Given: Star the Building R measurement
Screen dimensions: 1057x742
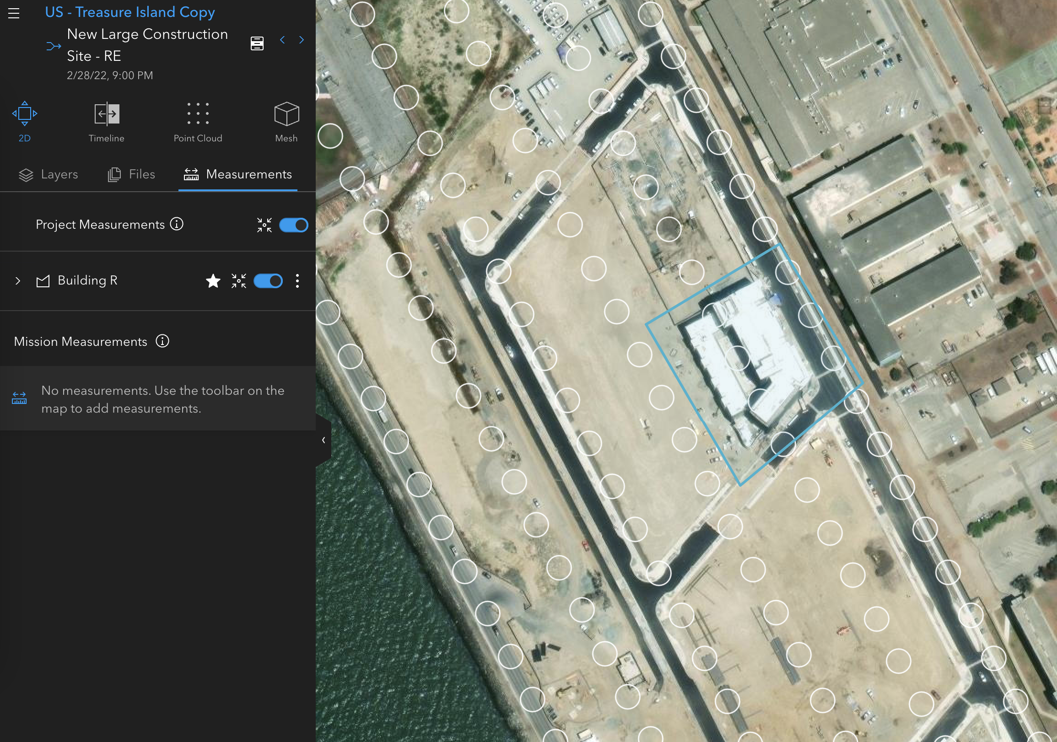Looking at the screenshot, I should coord(213,280).
